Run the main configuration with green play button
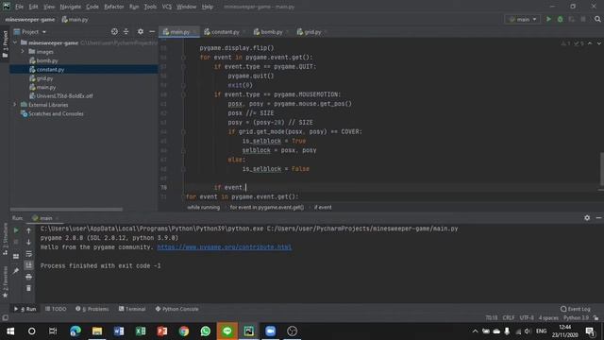Image resolution: width=604 pixels, height=340 pixels. tap(548, 19)
